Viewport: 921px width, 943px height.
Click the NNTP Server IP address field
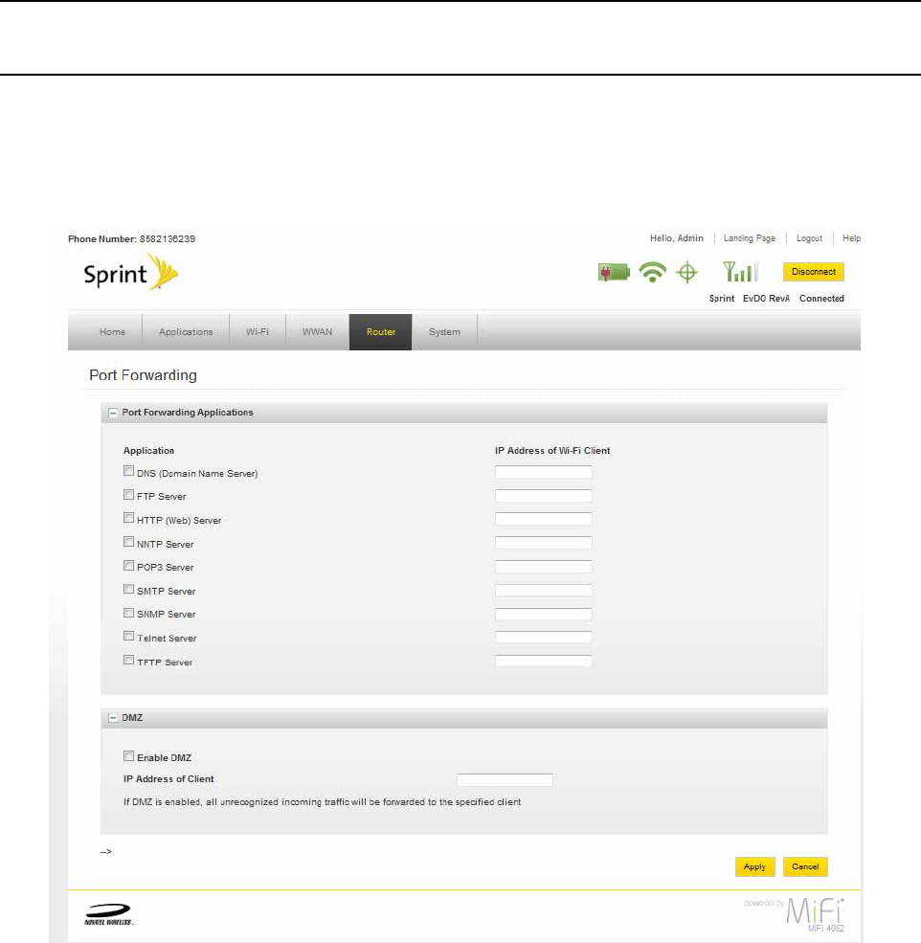[543, 543]
